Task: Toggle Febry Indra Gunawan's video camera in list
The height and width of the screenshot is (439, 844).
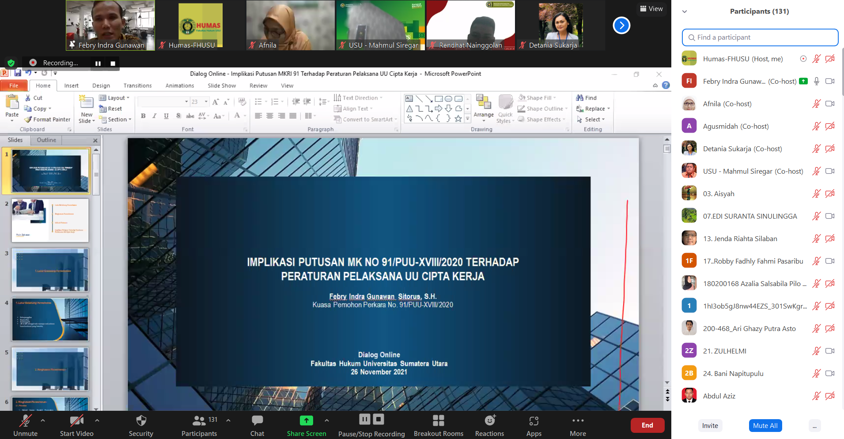Action: tap(830, 81)
